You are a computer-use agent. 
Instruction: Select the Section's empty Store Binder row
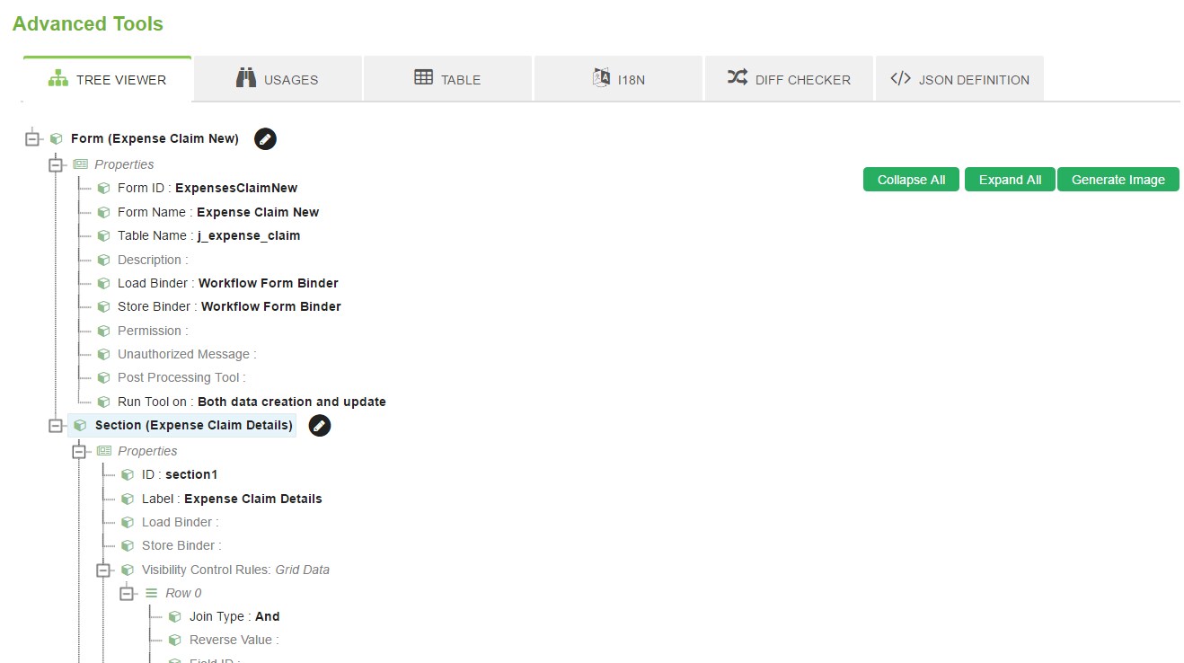181,545
